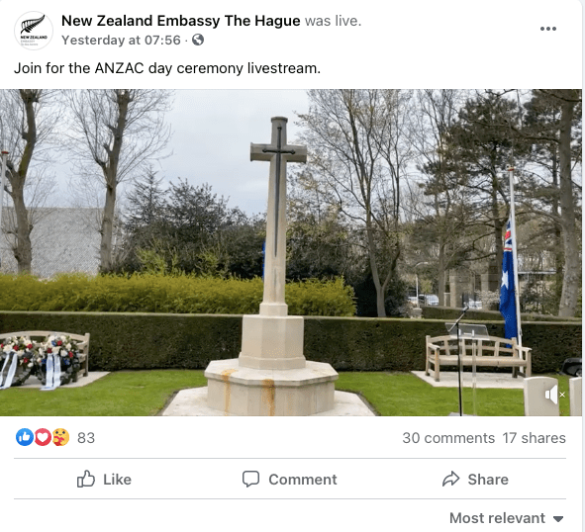View the 17 shares list

pos(534,438)
